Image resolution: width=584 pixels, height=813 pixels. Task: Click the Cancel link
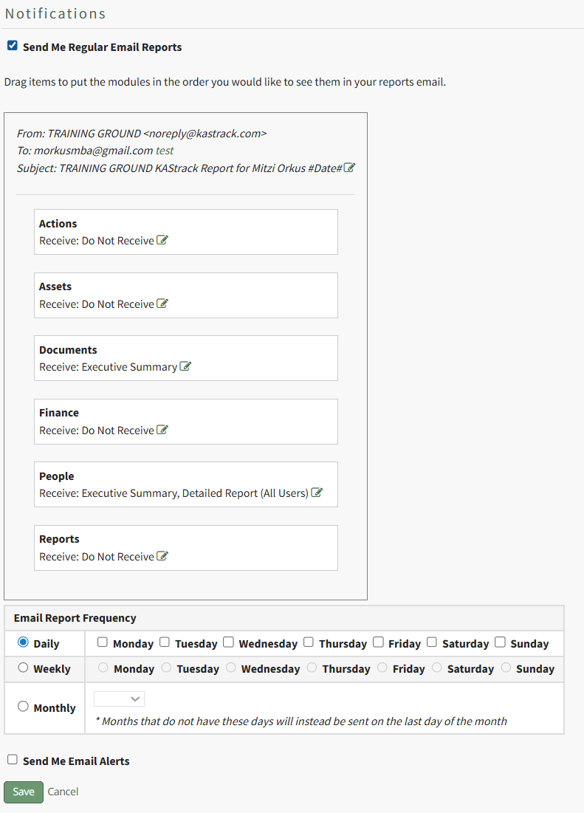[x=63, y=792]
